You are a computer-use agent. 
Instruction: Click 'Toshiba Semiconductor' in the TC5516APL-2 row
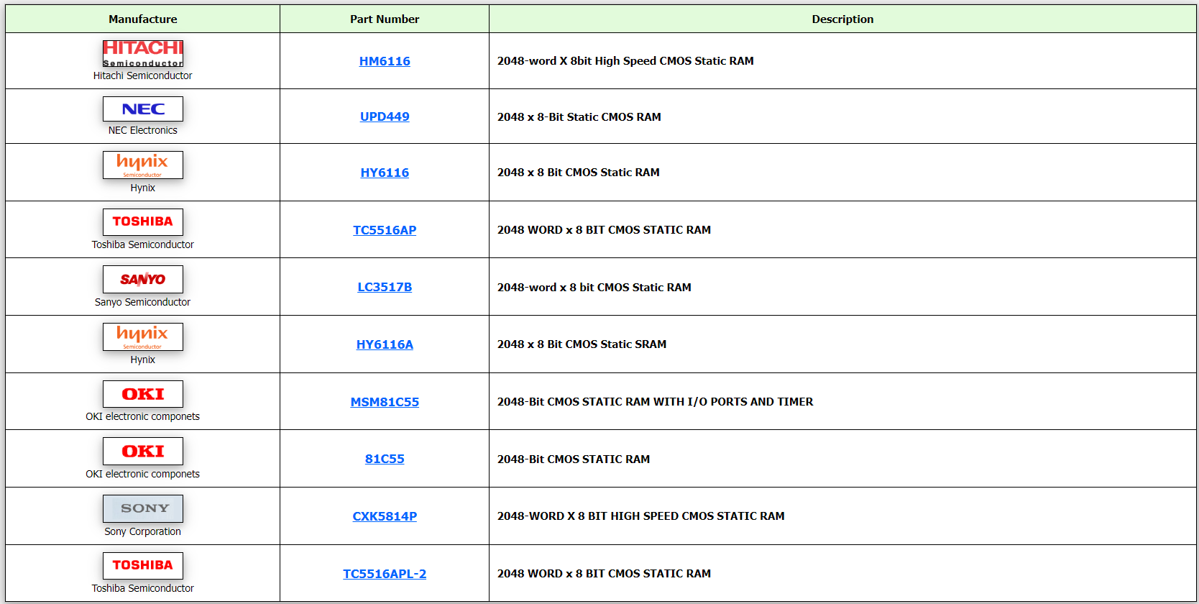pyautogui.click(x=143, y=588)
